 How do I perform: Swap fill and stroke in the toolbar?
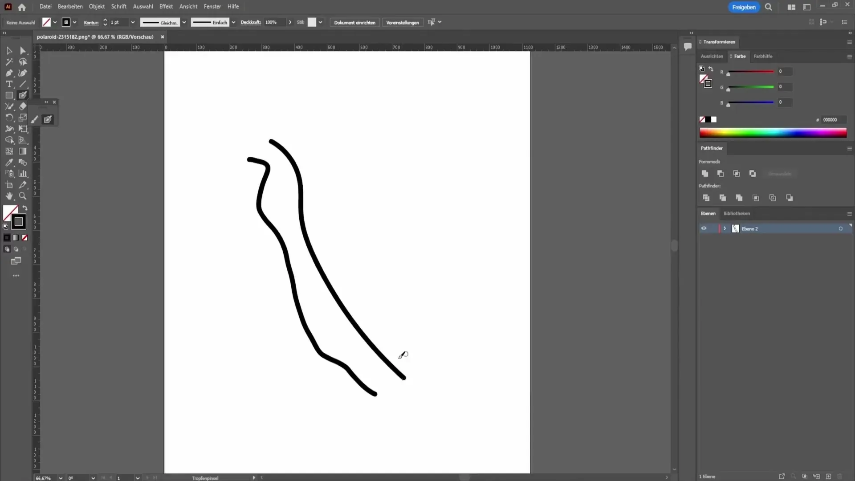(x=25, y=208)
